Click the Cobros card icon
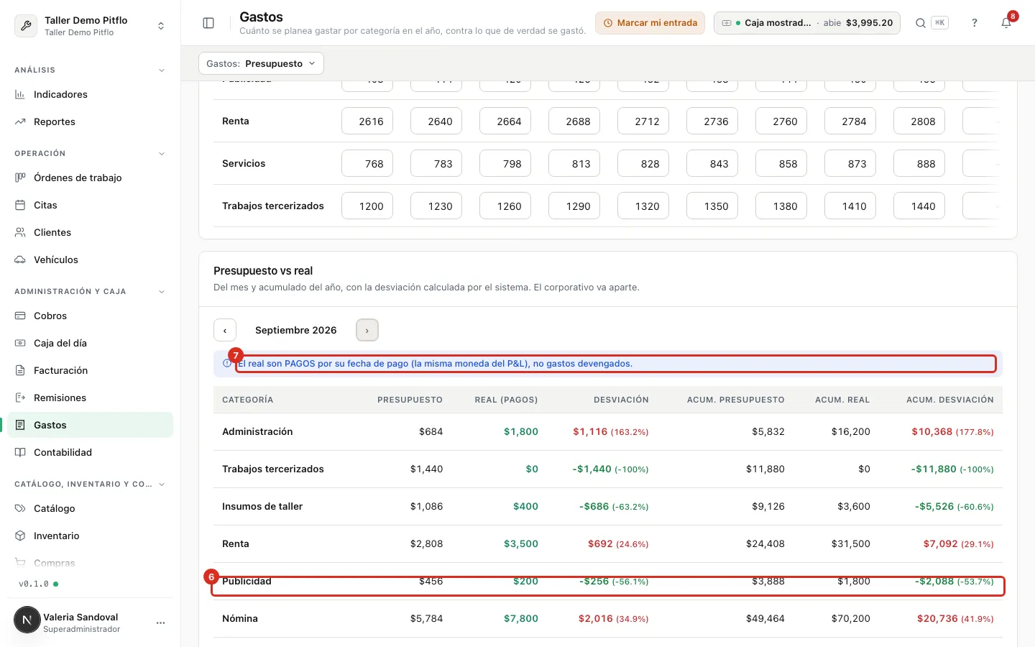 coord(20,316)
